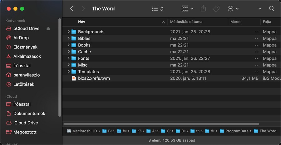Select the Cache folder name
Viewport: 281px width, 145px height.
(x=84, y=52)
